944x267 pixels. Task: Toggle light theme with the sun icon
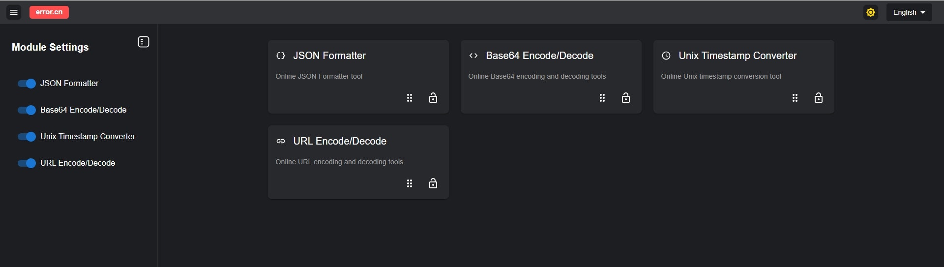(x=871, y=12)
